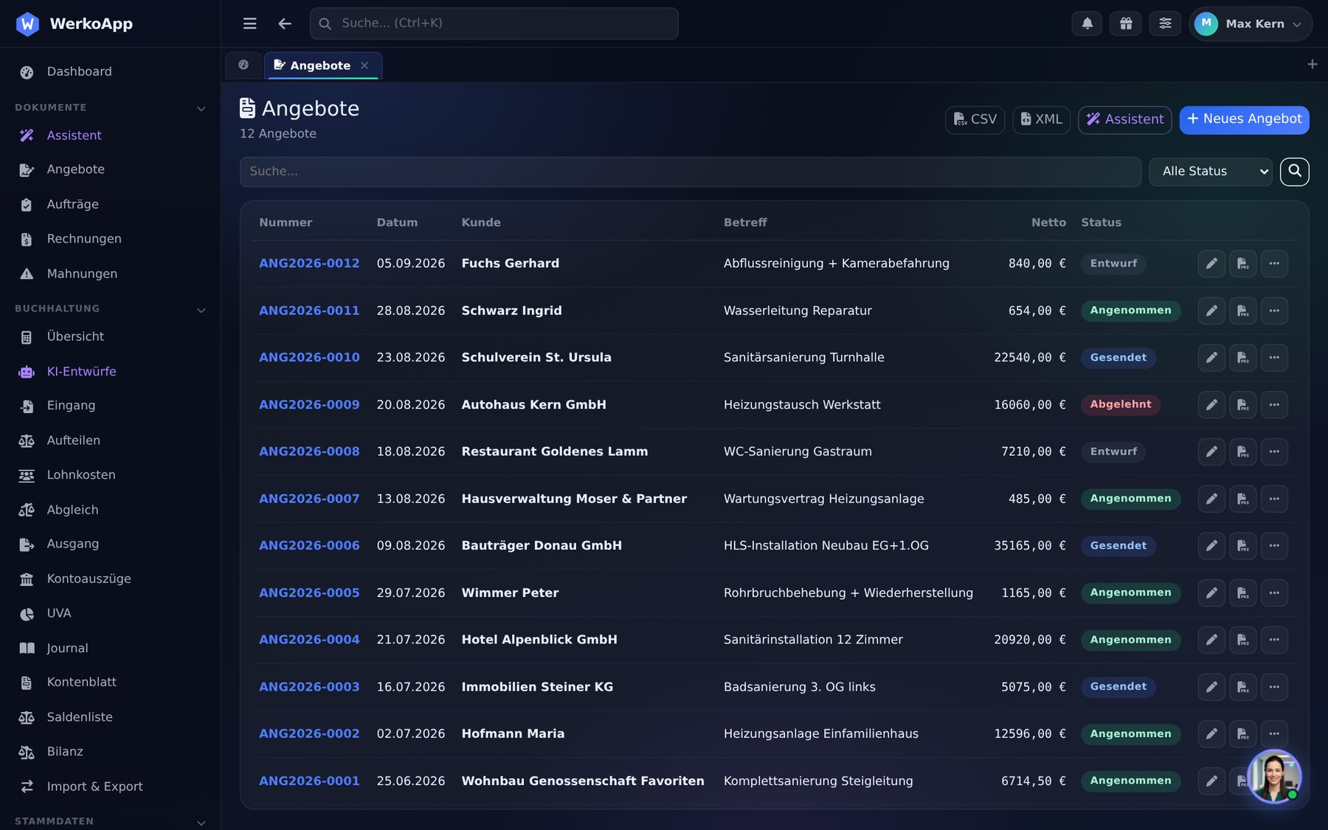
Task: Open more options for ANG2026-0009
Action: (x=1274, y=405)
